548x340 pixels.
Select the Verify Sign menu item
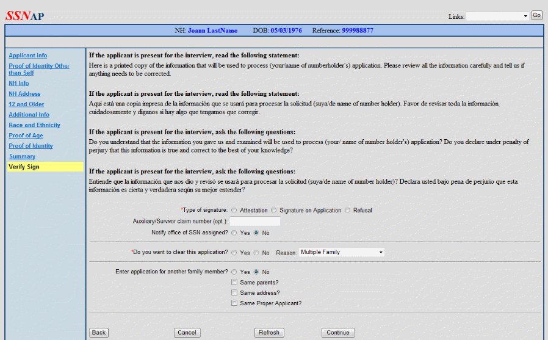pyautogui.click(x=45, y=167)
